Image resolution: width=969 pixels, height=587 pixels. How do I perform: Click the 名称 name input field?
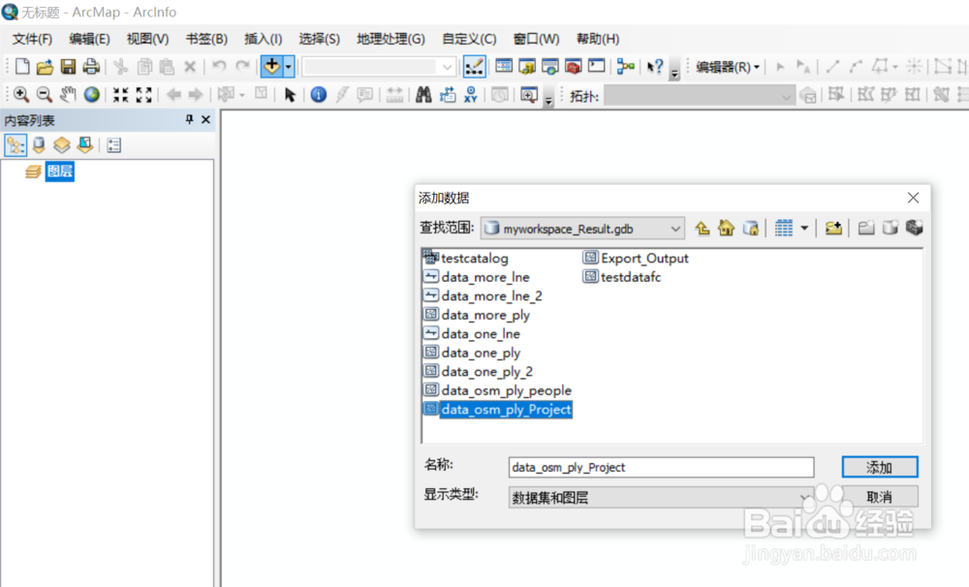click(661, 467)
